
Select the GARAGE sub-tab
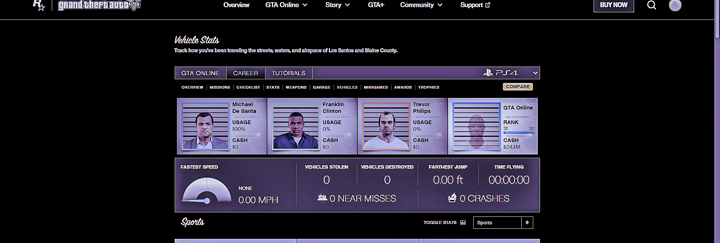[322, 87]
